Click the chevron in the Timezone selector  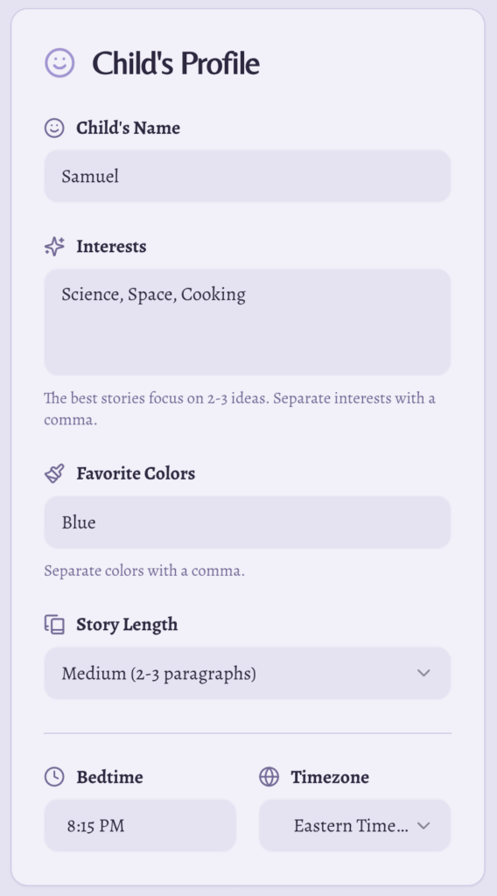(x=423, y=825)
